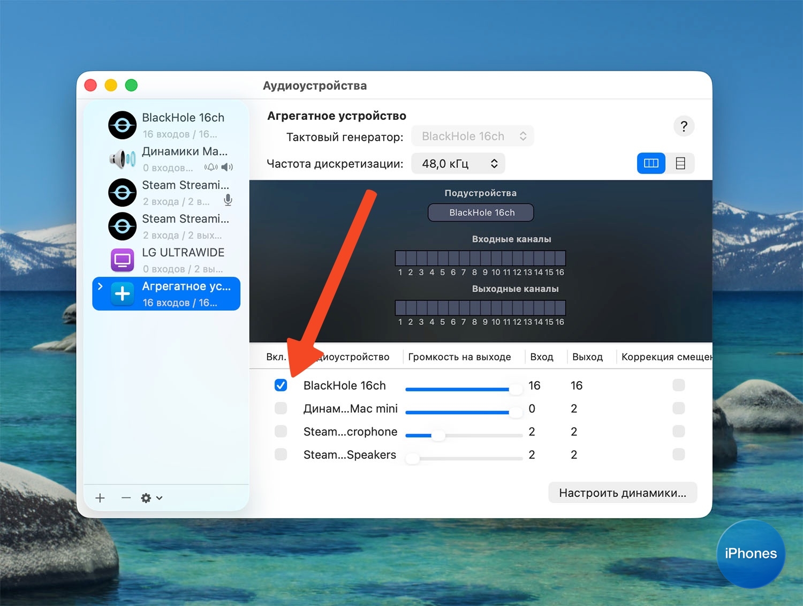
Task: Click the BlackHole 16ch device icon in sidebar
Action: point(122,125)
